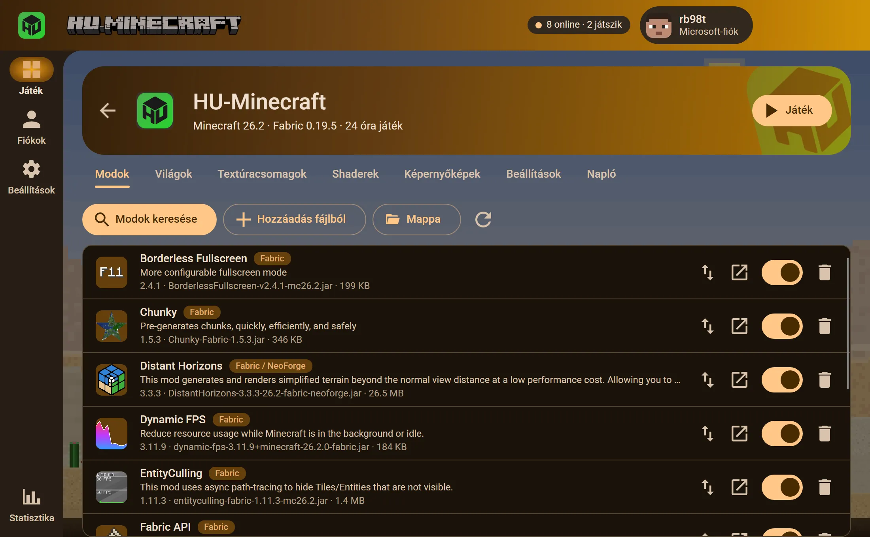This screenshot has height=537, width=870.
Task: Click Hozzáadás fájlból button
Action: pyautogui.click(x=295, y=220)
